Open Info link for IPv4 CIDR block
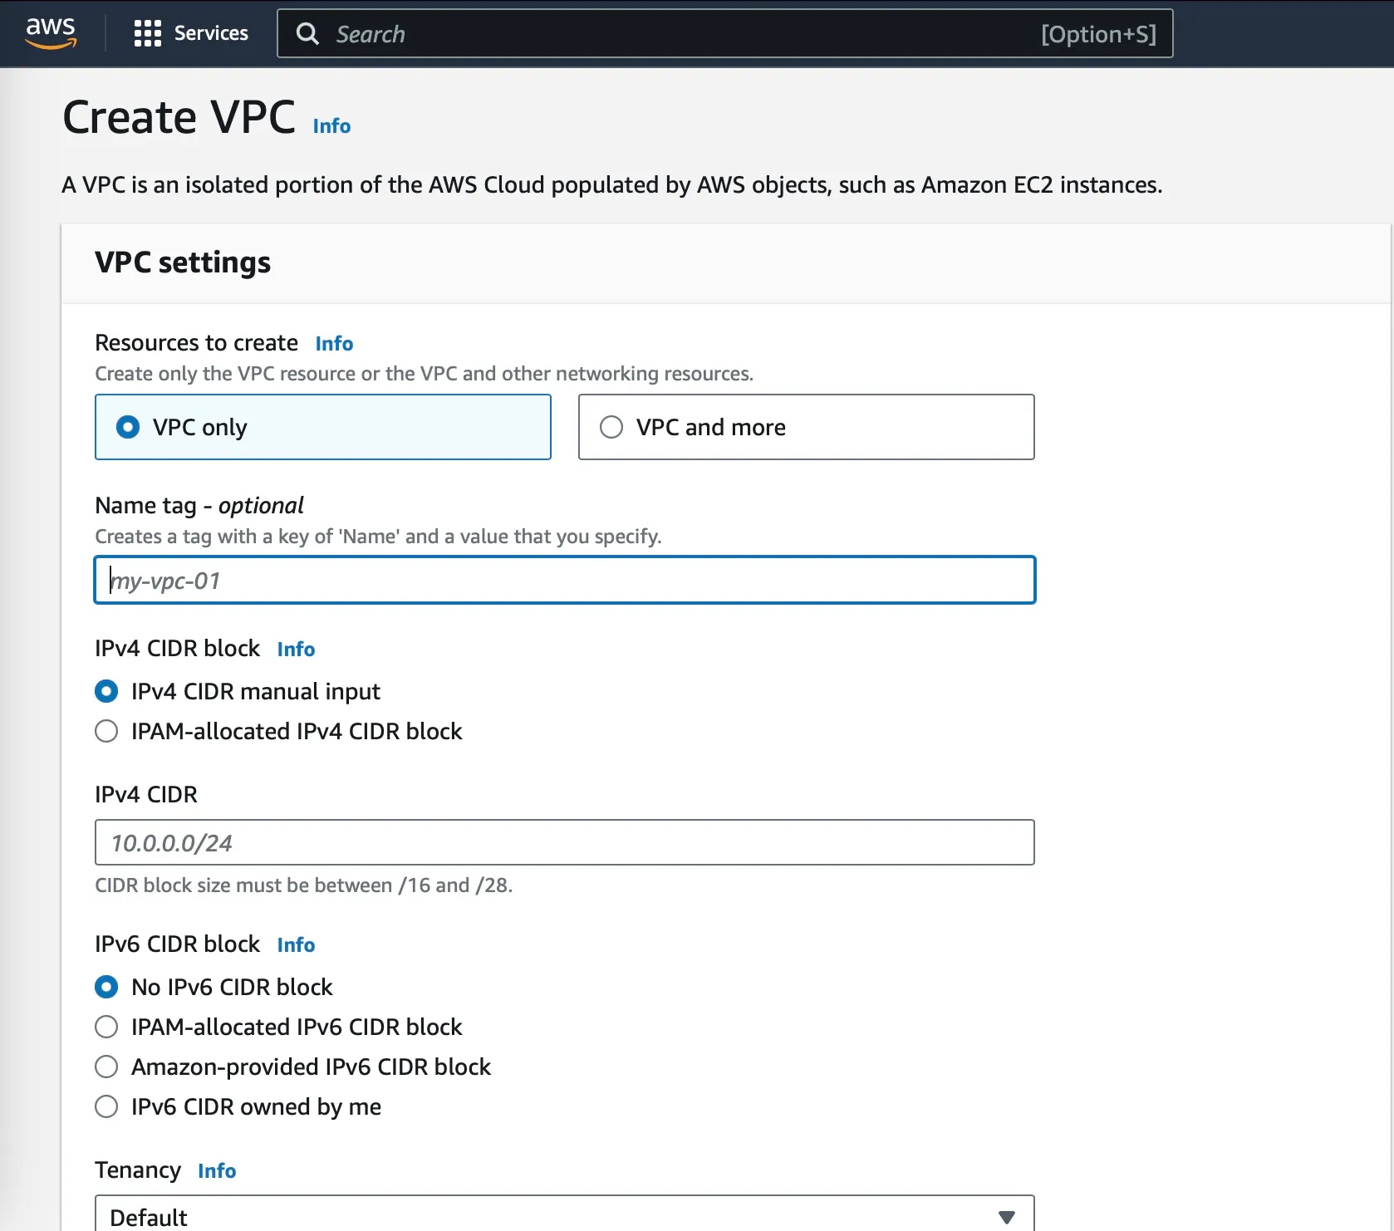 (x=296, y=650)
